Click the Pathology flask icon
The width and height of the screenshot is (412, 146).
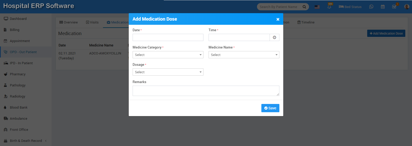5,85
